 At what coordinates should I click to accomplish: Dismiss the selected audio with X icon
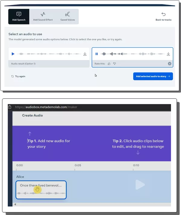(x=170, y=64)
